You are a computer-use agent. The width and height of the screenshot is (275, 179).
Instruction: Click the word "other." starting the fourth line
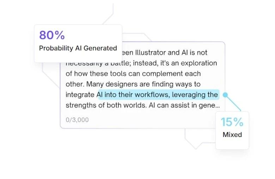point(75,84)
